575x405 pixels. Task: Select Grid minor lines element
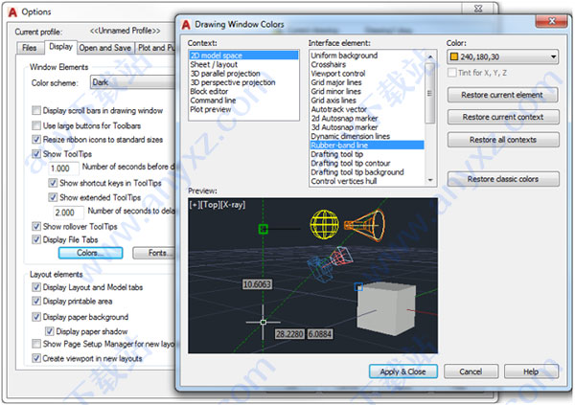(367, 91)
